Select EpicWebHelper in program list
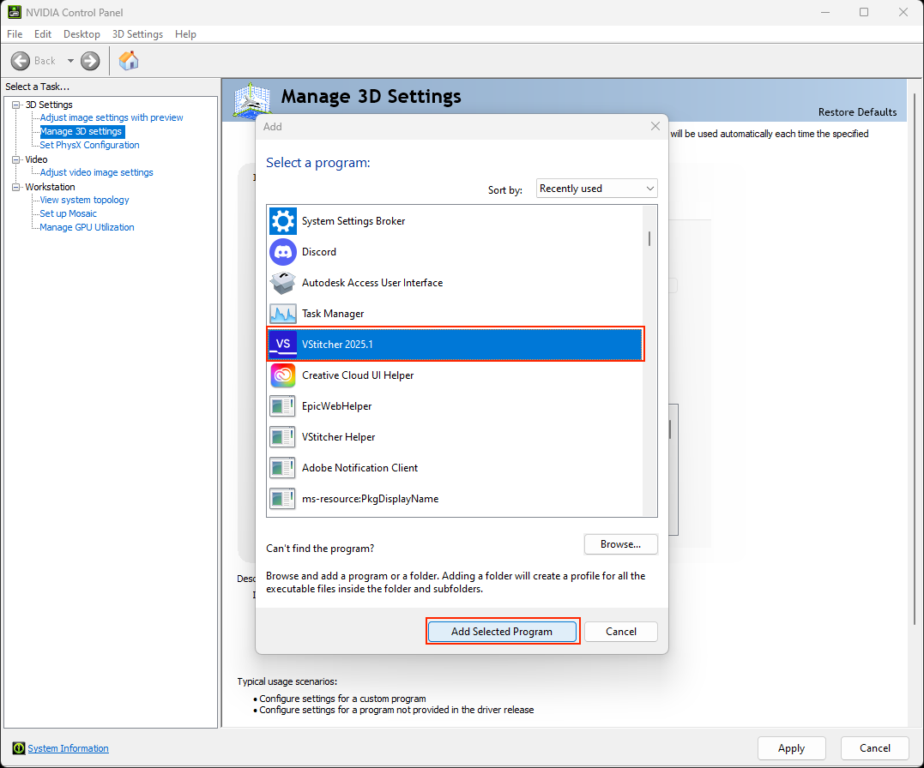Viewport: 924px width, 768px height. tap(455, 406)
